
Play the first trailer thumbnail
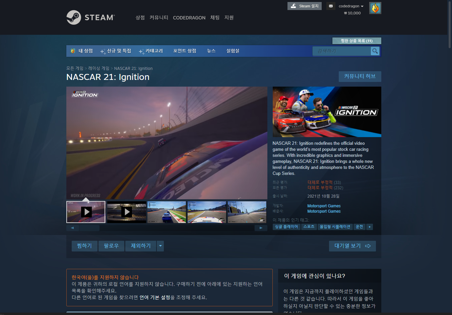pyautogui.click(x=86, y=212)
